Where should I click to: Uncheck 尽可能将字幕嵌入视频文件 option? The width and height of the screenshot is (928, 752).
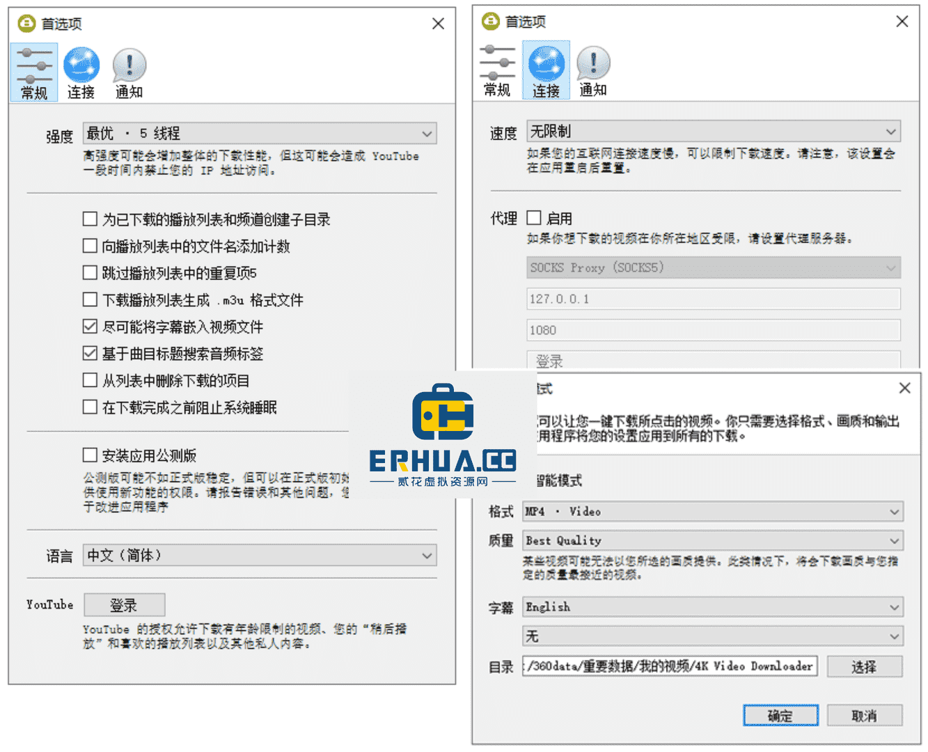pyautogui.click(x=90, y=327)
